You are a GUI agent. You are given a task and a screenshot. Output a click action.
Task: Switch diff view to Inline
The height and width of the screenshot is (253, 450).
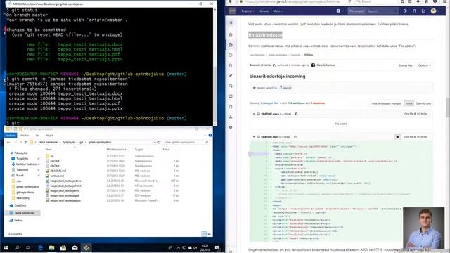(409, 103)
